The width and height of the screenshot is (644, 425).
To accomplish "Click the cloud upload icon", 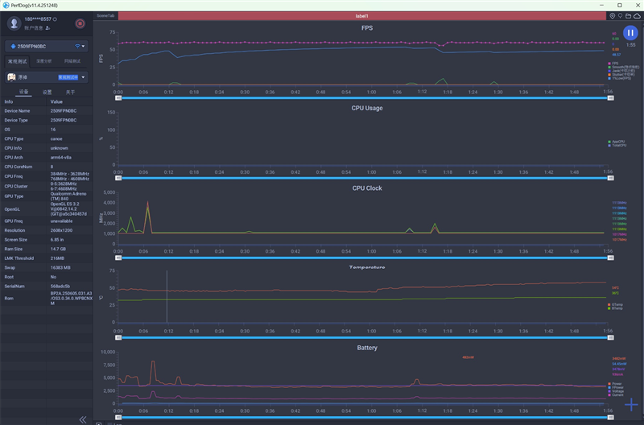I will [x=638, y=15].
